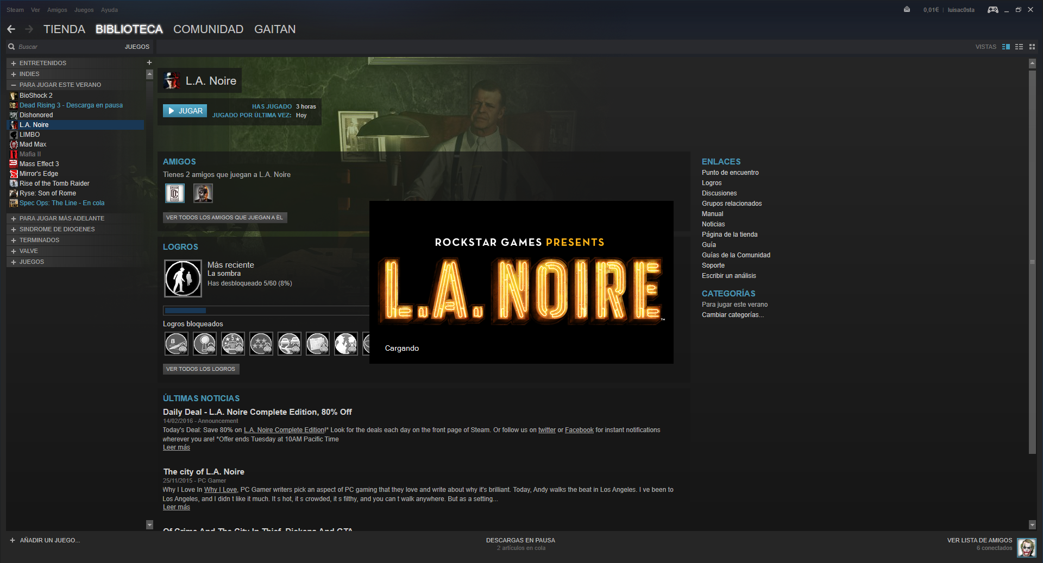This screenshot has width=1043, height=563.
Task: Open Leer más under Daily Deal
Action: tap(177, 447)
